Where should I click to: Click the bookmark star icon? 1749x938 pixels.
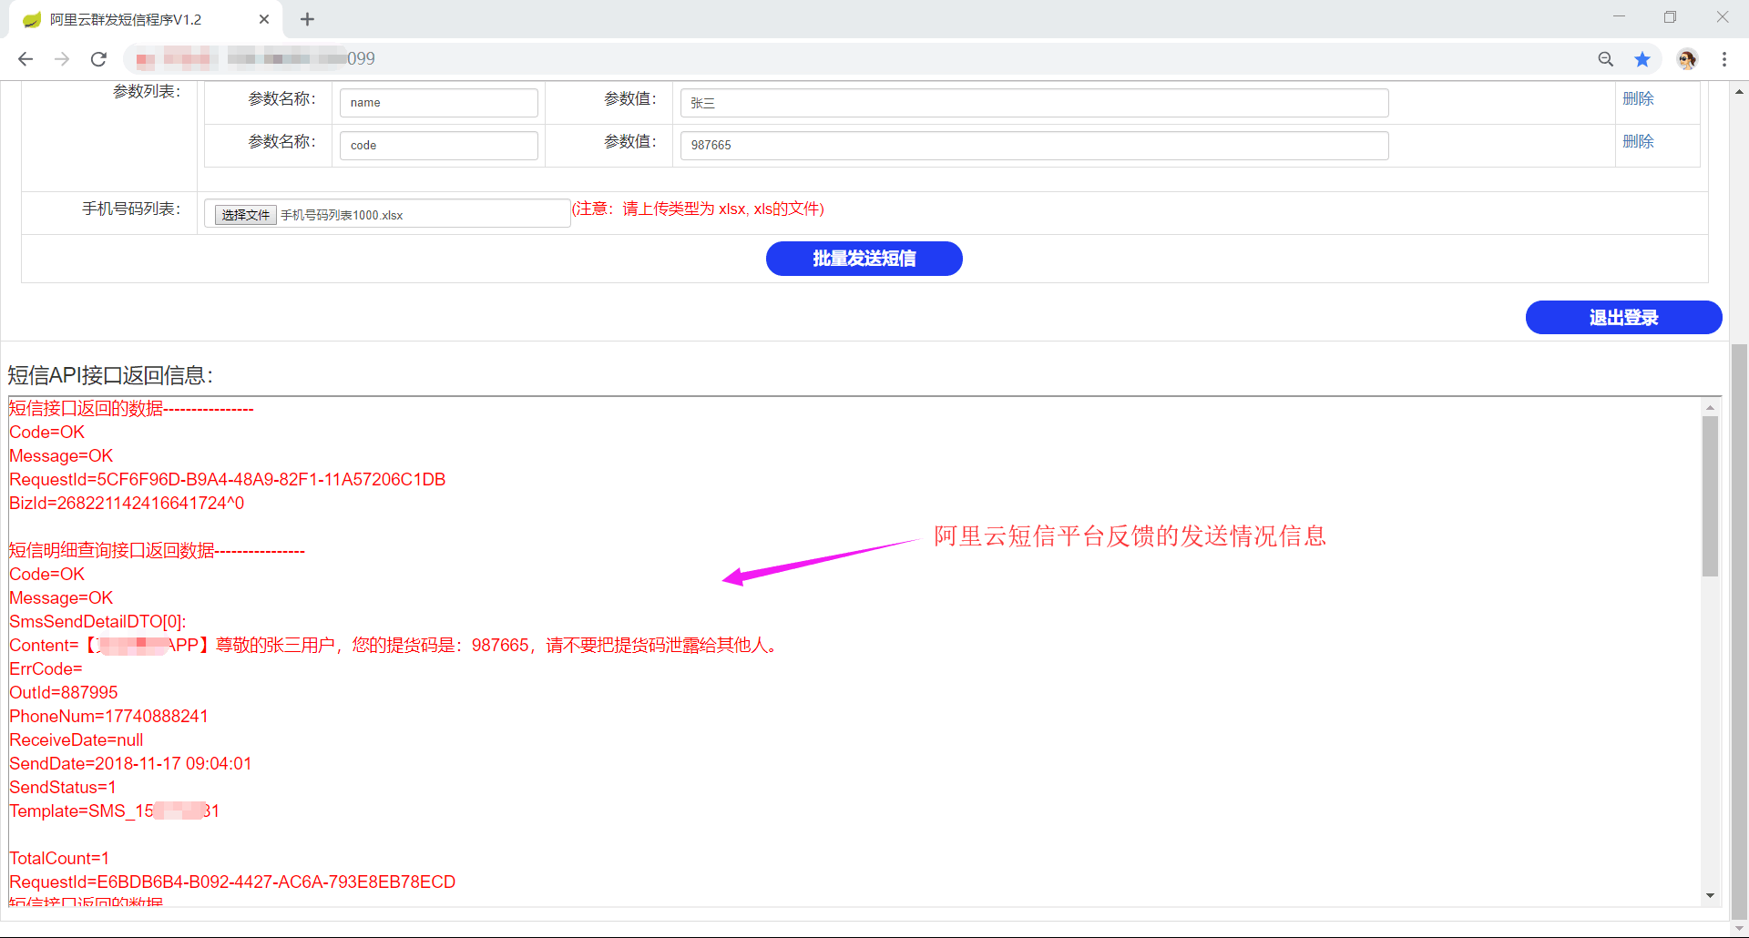(1642, 59)
